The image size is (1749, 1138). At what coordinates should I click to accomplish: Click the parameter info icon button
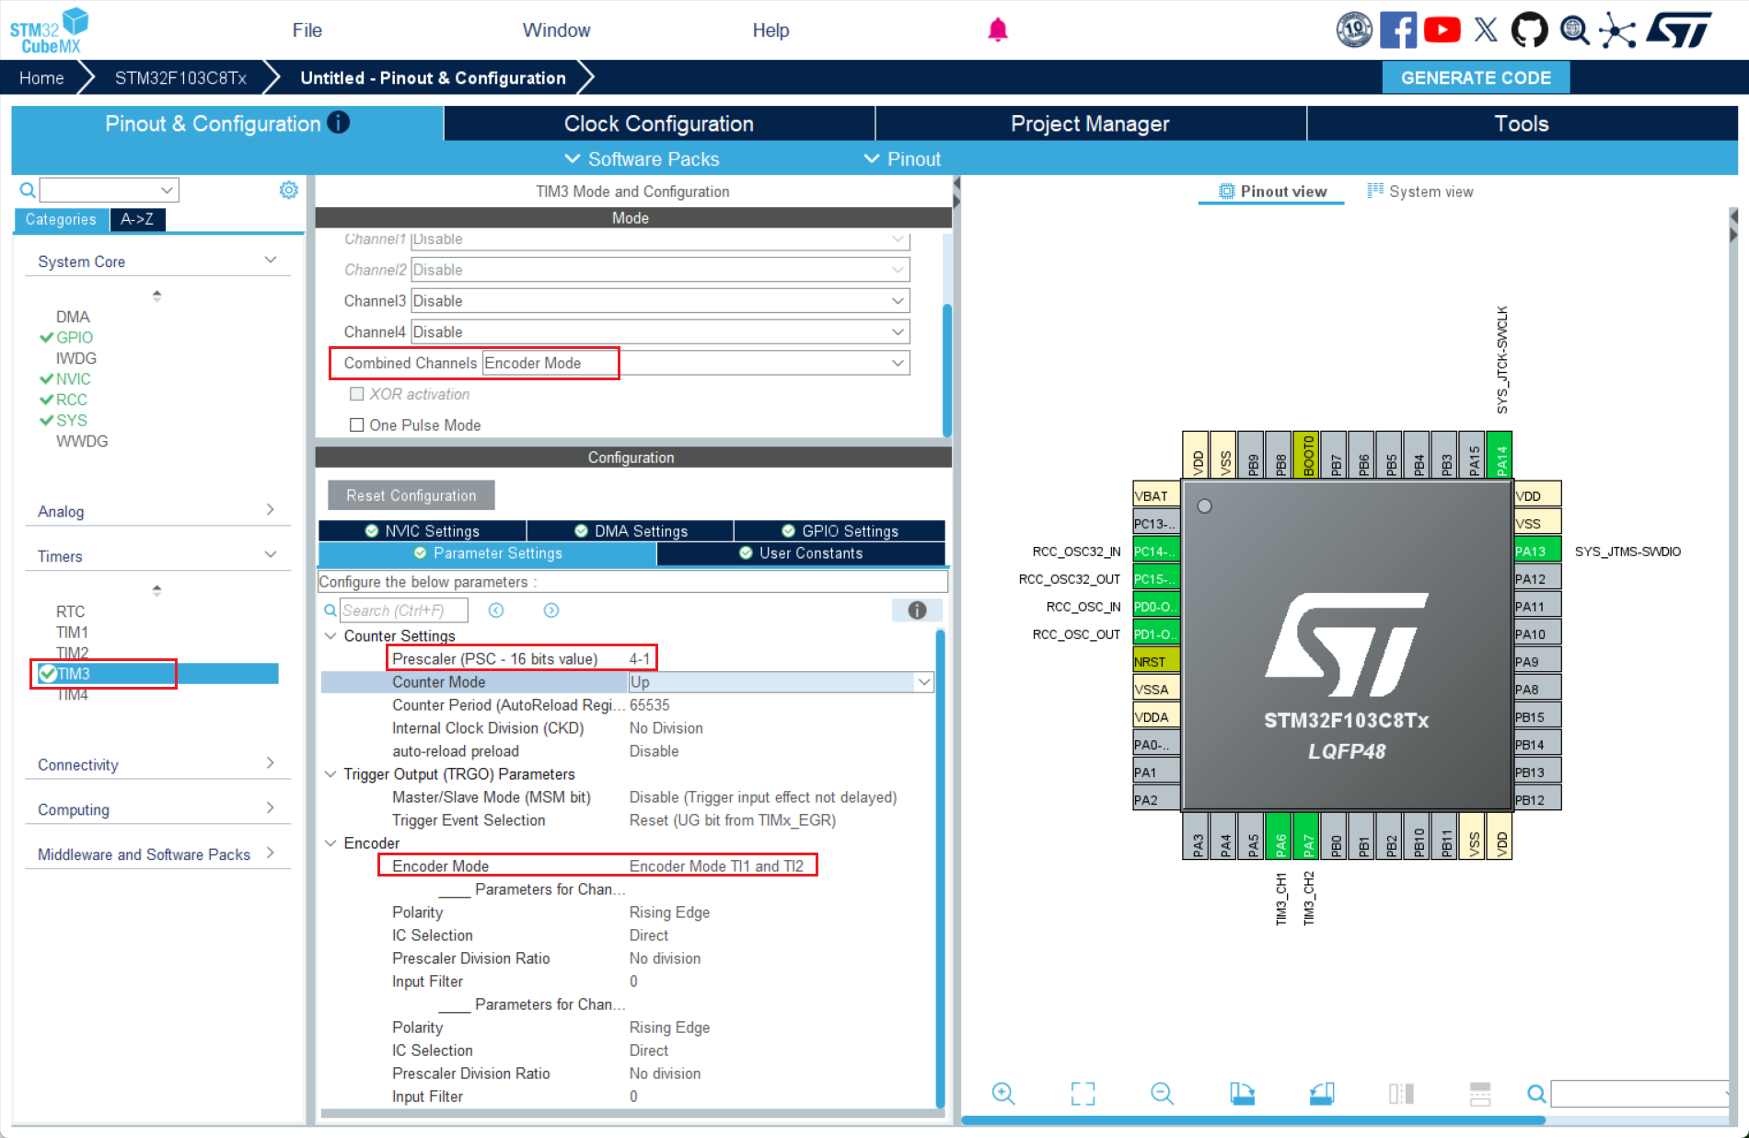pos(917,610)
